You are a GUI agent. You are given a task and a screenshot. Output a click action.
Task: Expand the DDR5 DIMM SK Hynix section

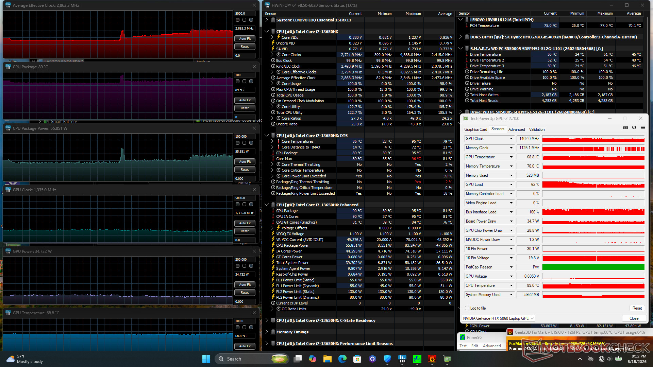click(461, 37)
